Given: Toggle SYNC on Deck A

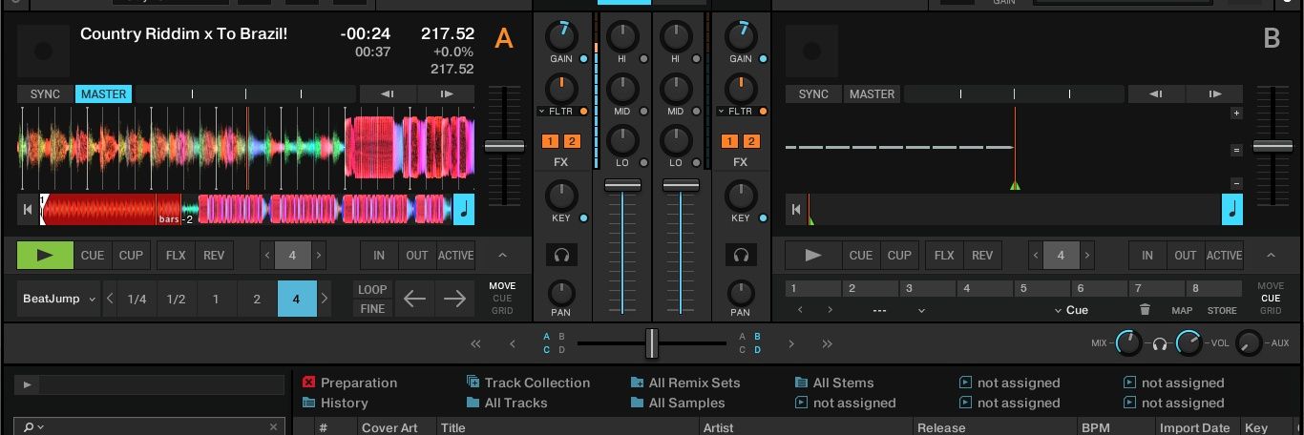Looking at the screenshot, I should click(x=45, y=93).
